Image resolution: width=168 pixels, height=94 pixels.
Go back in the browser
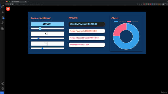[x=6, y=4]
